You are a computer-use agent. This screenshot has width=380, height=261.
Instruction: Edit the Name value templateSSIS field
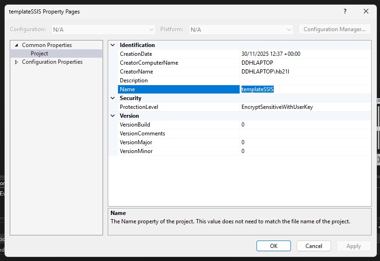point(305,89)
